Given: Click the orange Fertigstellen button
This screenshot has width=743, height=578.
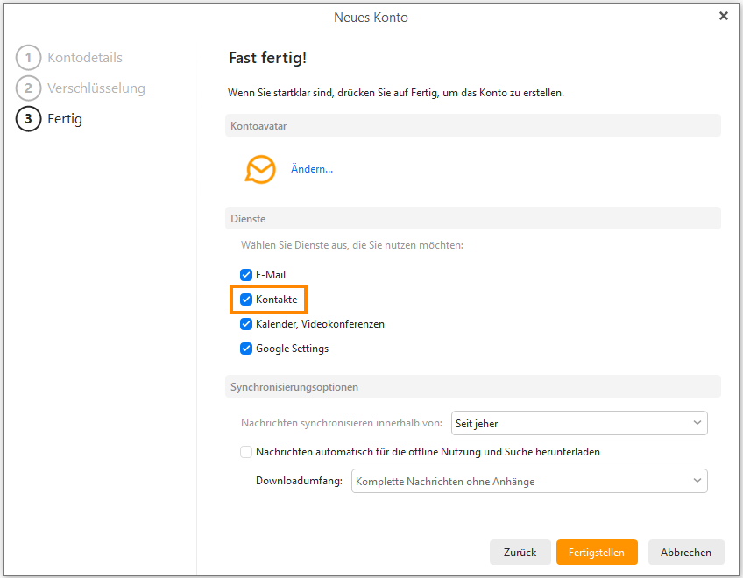Looking at the screenshot, I should click(x=597, y=553).
